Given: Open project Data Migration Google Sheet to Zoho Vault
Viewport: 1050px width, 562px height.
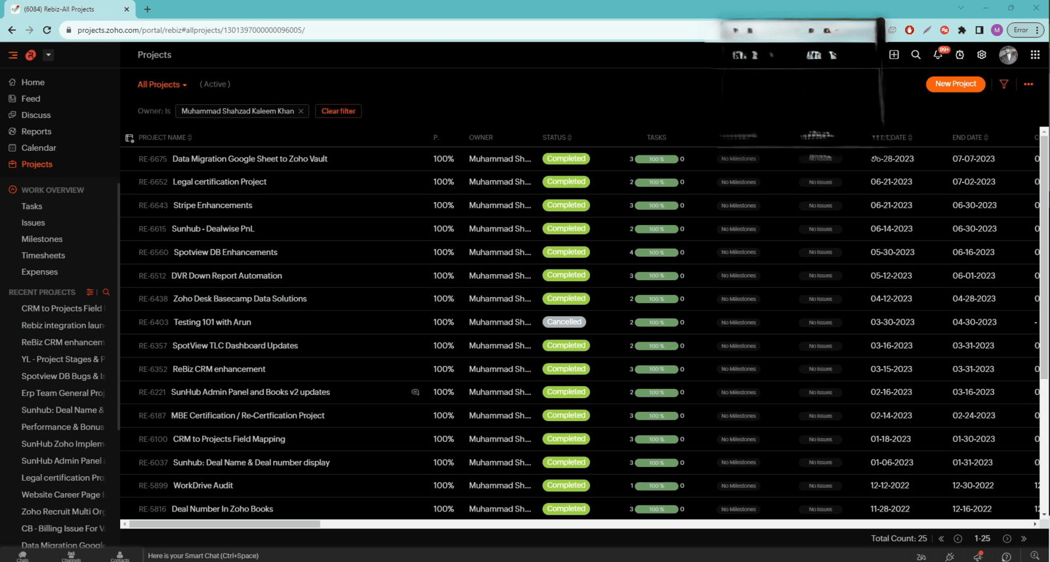Looking at the screenshot, I should tap(249, 159).
